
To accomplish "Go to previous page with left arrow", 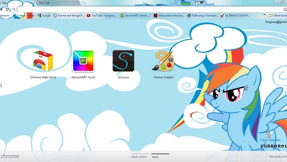I will [1, 85].
